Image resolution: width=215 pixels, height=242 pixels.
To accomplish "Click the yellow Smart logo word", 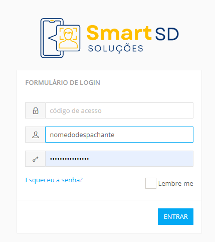I will tap(119, 33).
